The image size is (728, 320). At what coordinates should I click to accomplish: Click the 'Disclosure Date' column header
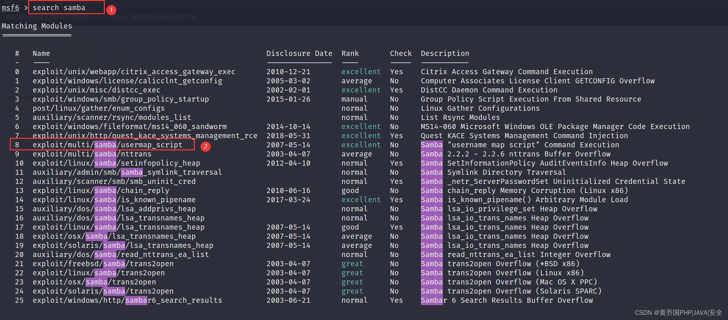point(299,54)
